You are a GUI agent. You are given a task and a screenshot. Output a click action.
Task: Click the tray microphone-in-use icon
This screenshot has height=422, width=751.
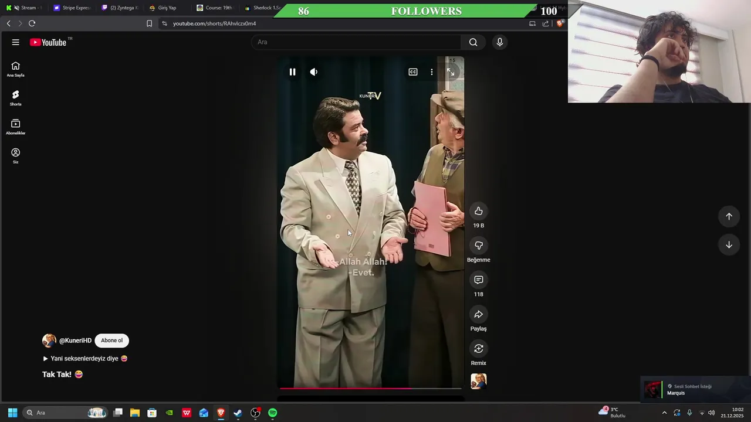(x=689, y=413)
